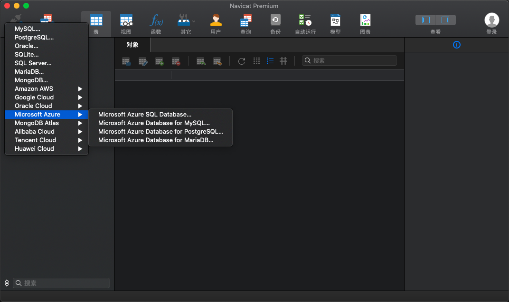Click the refresh objects icon
The width and height of the screenshot is (509, 302).
[242, 61]
